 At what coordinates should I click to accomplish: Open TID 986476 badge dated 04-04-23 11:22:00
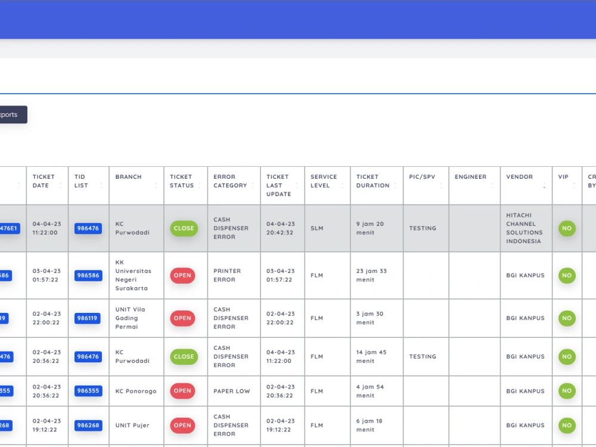pyautogui.click(x=88, y=228)
